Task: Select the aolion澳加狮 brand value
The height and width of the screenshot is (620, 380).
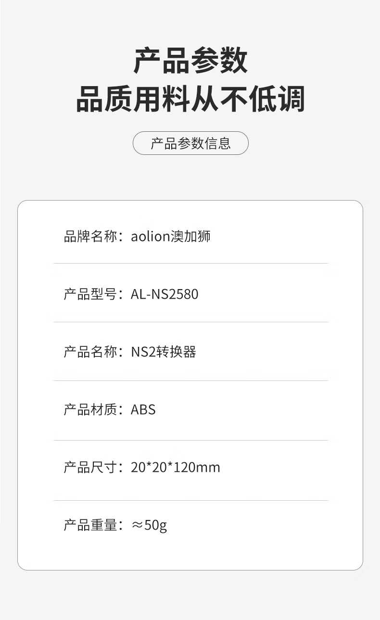Action: [x=171, y=237]
